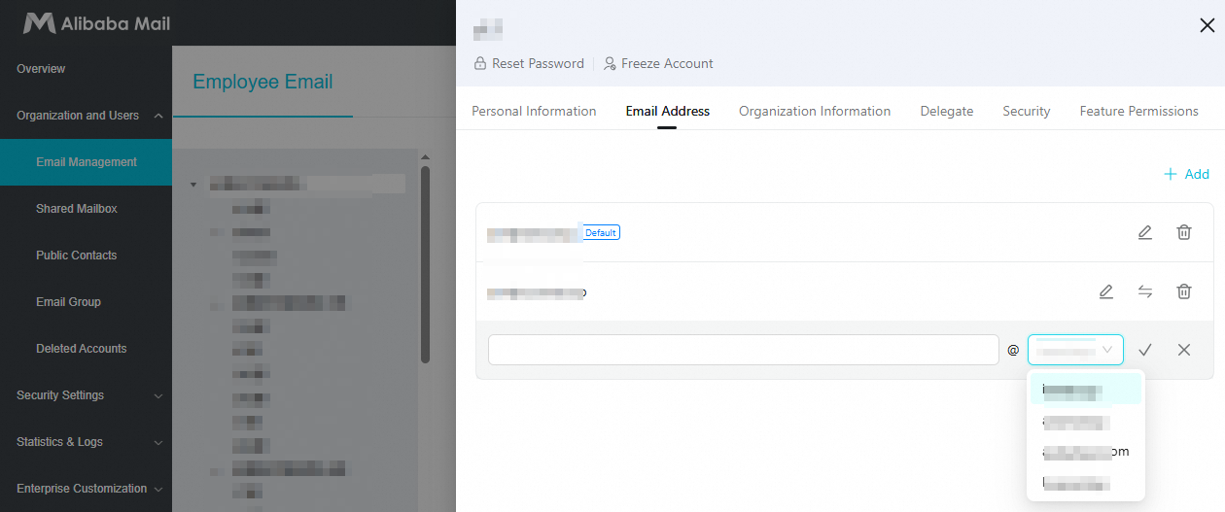Click Reset Password
The height and width of the screenshot is (512, 1225).
point(529,63)
